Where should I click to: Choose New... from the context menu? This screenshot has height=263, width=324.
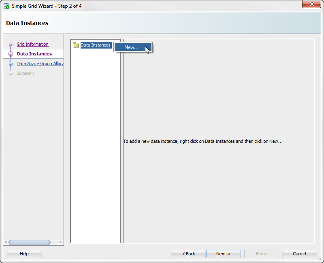click(133, 47)
